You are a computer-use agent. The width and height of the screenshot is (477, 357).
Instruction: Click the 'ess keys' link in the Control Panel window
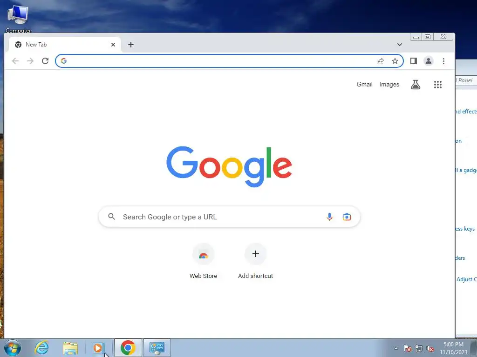pyautogui.click(x=465, y=229)
